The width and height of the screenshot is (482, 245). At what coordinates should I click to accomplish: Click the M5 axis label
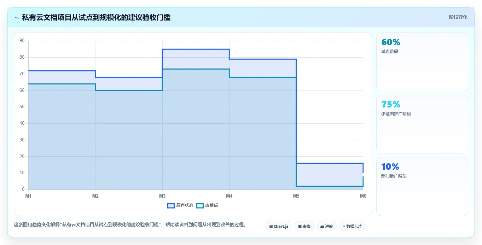[296, 196]
